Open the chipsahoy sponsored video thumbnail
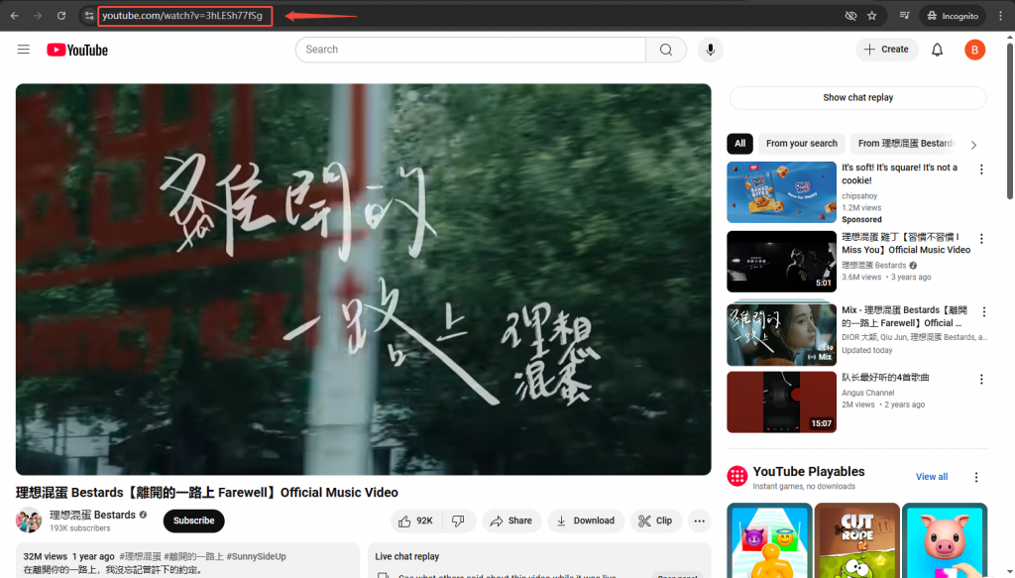Viewport: 1015px width, 578px height. coord(781,192)
